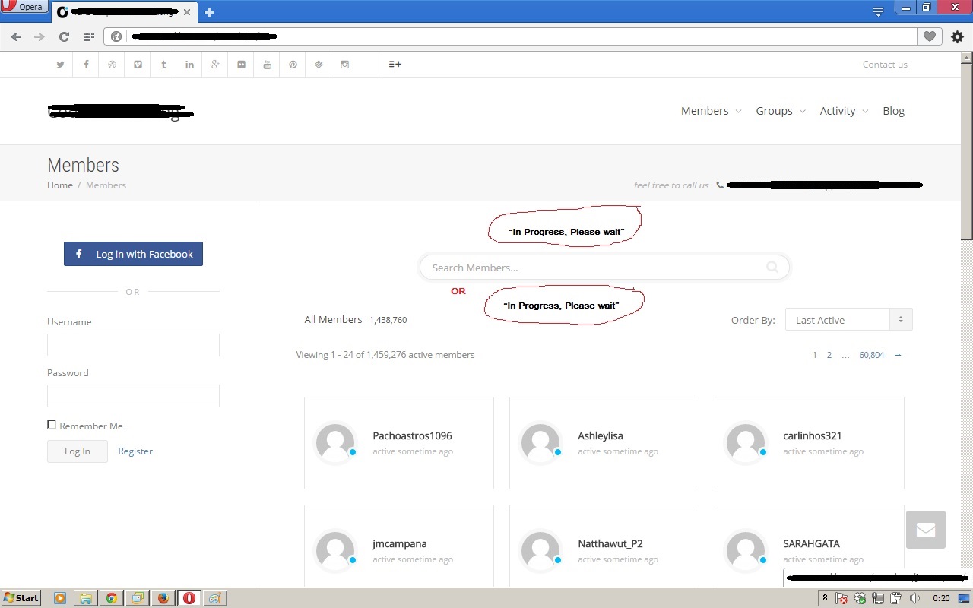Image resolution: width=973 pixels, height=608 pixels.
Task: Expand the Members navigation menu
Action: [710, 111]
